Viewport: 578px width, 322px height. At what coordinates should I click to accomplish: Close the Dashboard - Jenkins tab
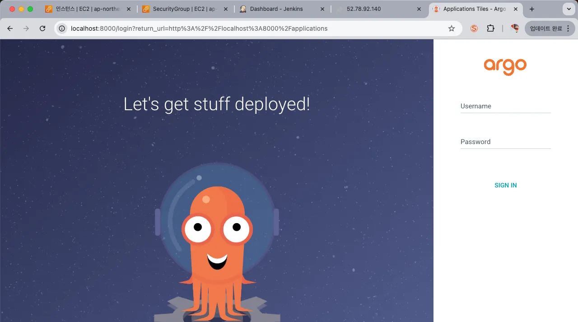pyautogui.click(x=322, y=9)
